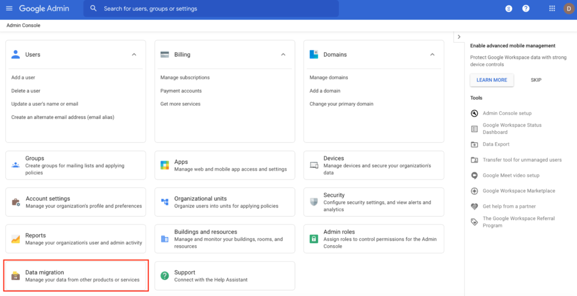Open Manage subscriptions link
This screenshot has width=577, height=296.
[x=185, y=78]
